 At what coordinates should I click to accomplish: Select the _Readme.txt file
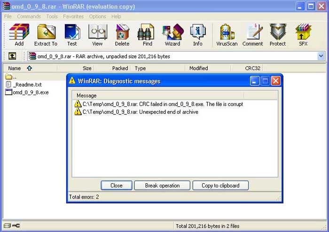pyautogui.click(x=23, y=84)
